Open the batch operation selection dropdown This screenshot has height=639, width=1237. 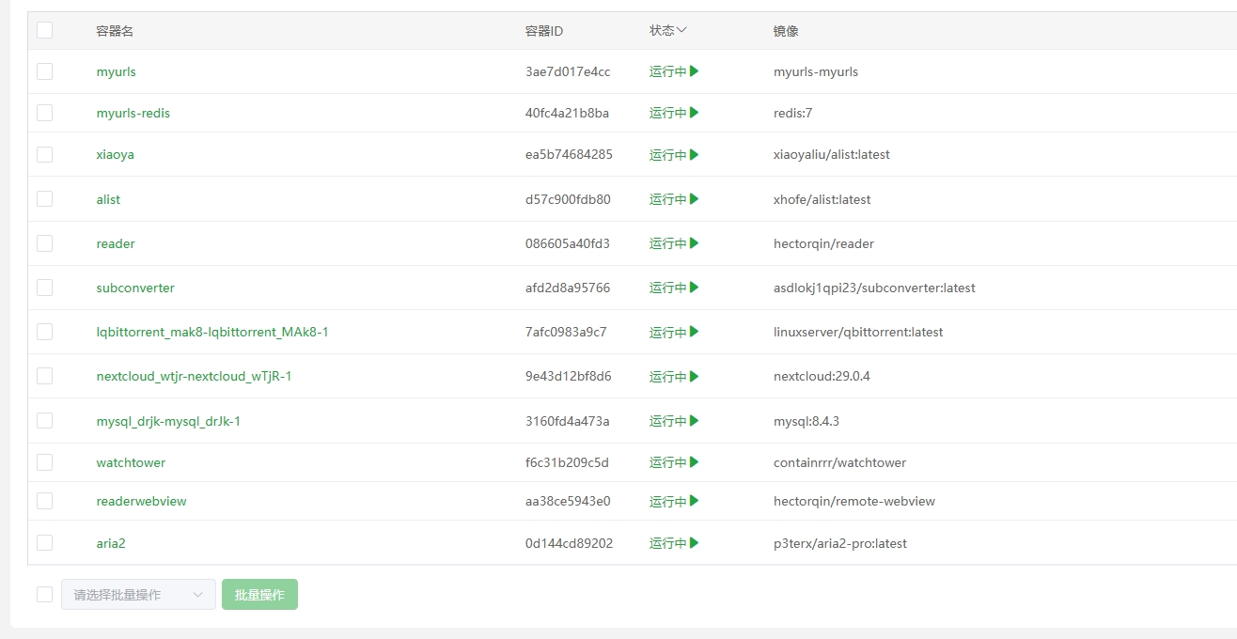(138, 595)
